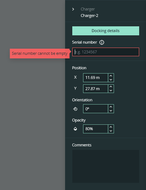Screen dimensions: 146x190
Task: Decrease the Y position value
Action: [111, 90]
